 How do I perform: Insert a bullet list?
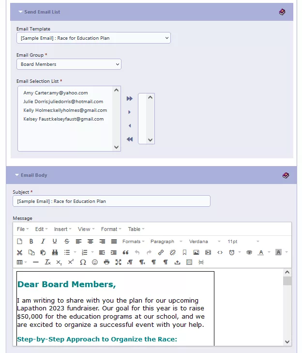[67, 252]
